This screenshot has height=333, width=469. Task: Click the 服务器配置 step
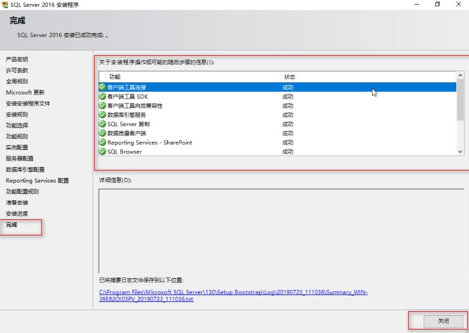pyautogui.click(x=20, y=158)
